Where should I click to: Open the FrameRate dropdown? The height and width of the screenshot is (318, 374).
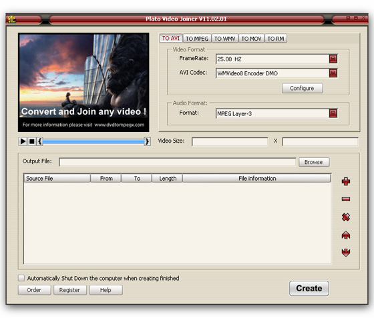click(x=333, y=59)
